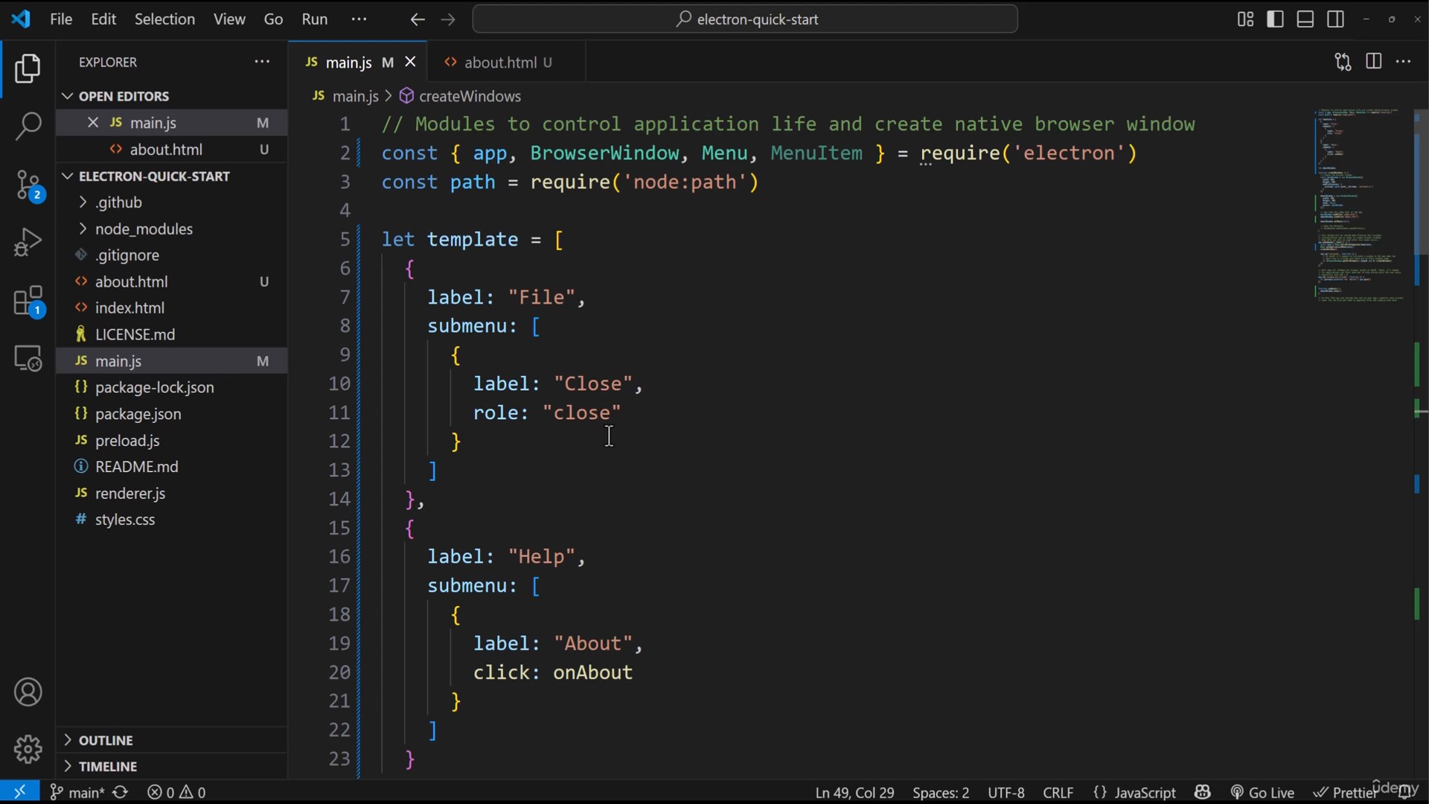The width and height of the screenshot is (1429, 804).
Task: Open preload.js in the file tree
Action: point(171,441)
